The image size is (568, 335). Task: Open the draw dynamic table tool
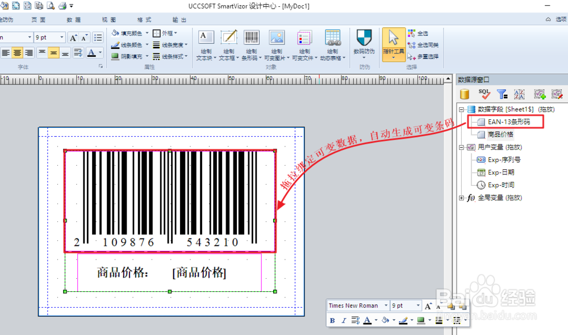pos(332,37)
